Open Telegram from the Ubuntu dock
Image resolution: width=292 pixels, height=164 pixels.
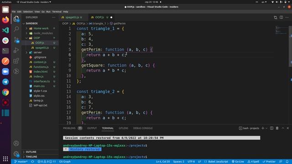click(5, 82)
